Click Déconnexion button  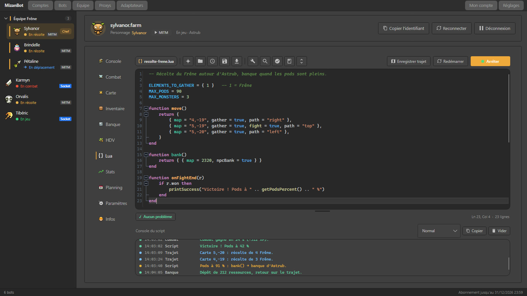(x=495, y=28)
